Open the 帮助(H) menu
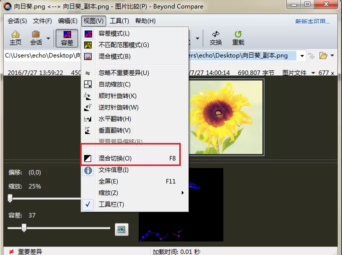Viewport: 342px width, 255px height. (x=145, y=21)
